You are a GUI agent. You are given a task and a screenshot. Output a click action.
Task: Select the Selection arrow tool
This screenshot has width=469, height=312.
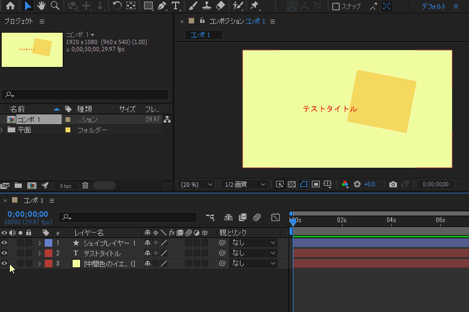[27, 5]
